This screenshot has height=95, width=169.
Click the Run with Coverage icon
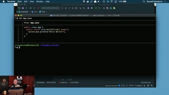click(x=69, y=8)
